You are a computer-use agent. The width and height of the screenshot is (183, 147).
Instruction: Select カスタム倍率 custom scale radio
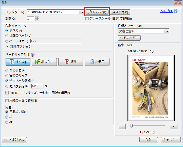(x=7, y=86)
